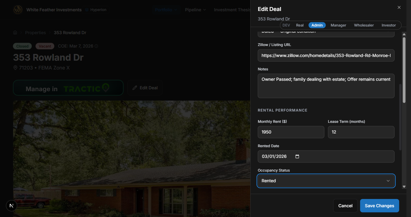411x217 pixels.
Task: Click the Portfolio chevron arrow
Action: pos(176,10)
